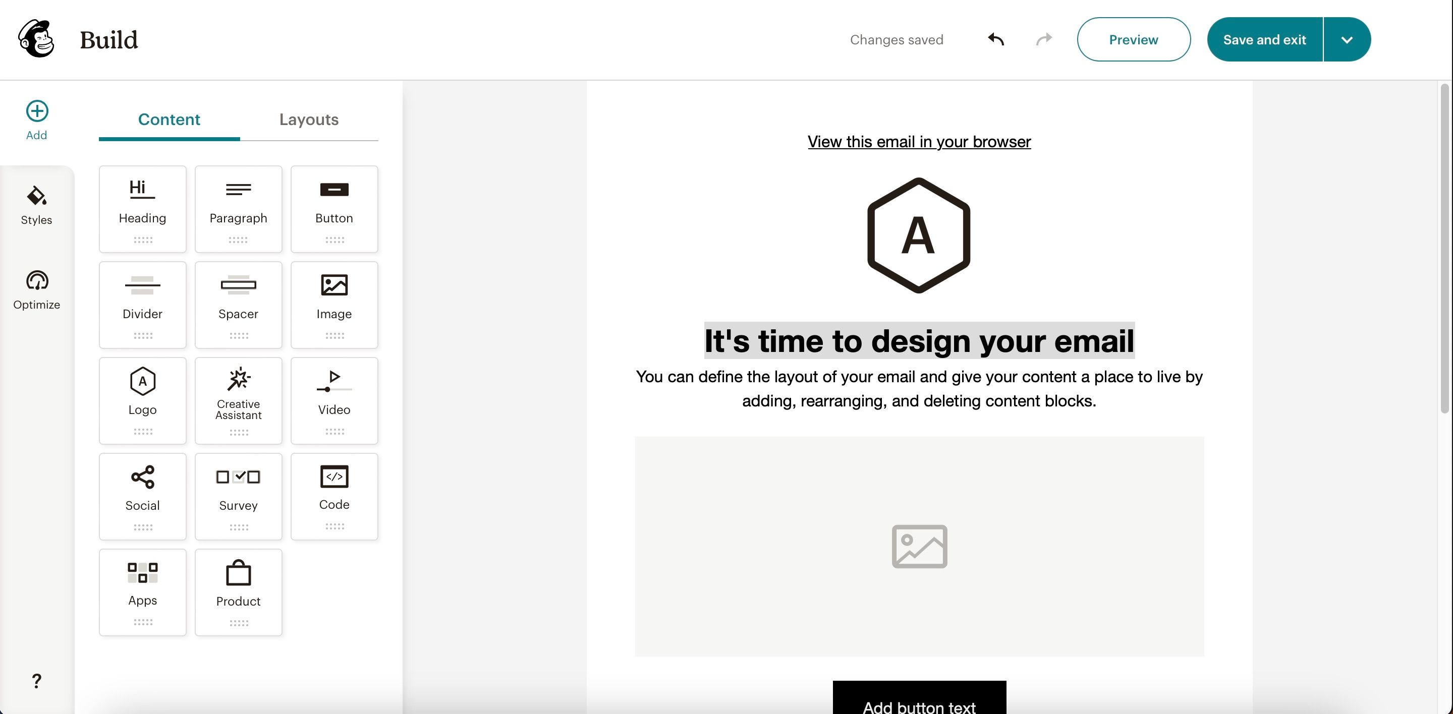
Task: Click the Save and exit button
Action: pos(1264,39)
